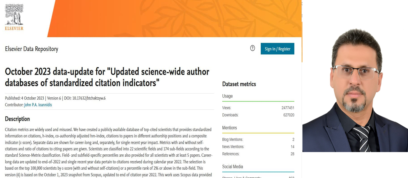Click the Sign In / Register button
This screenshot has width=408, height=178.
pos(277,49)
